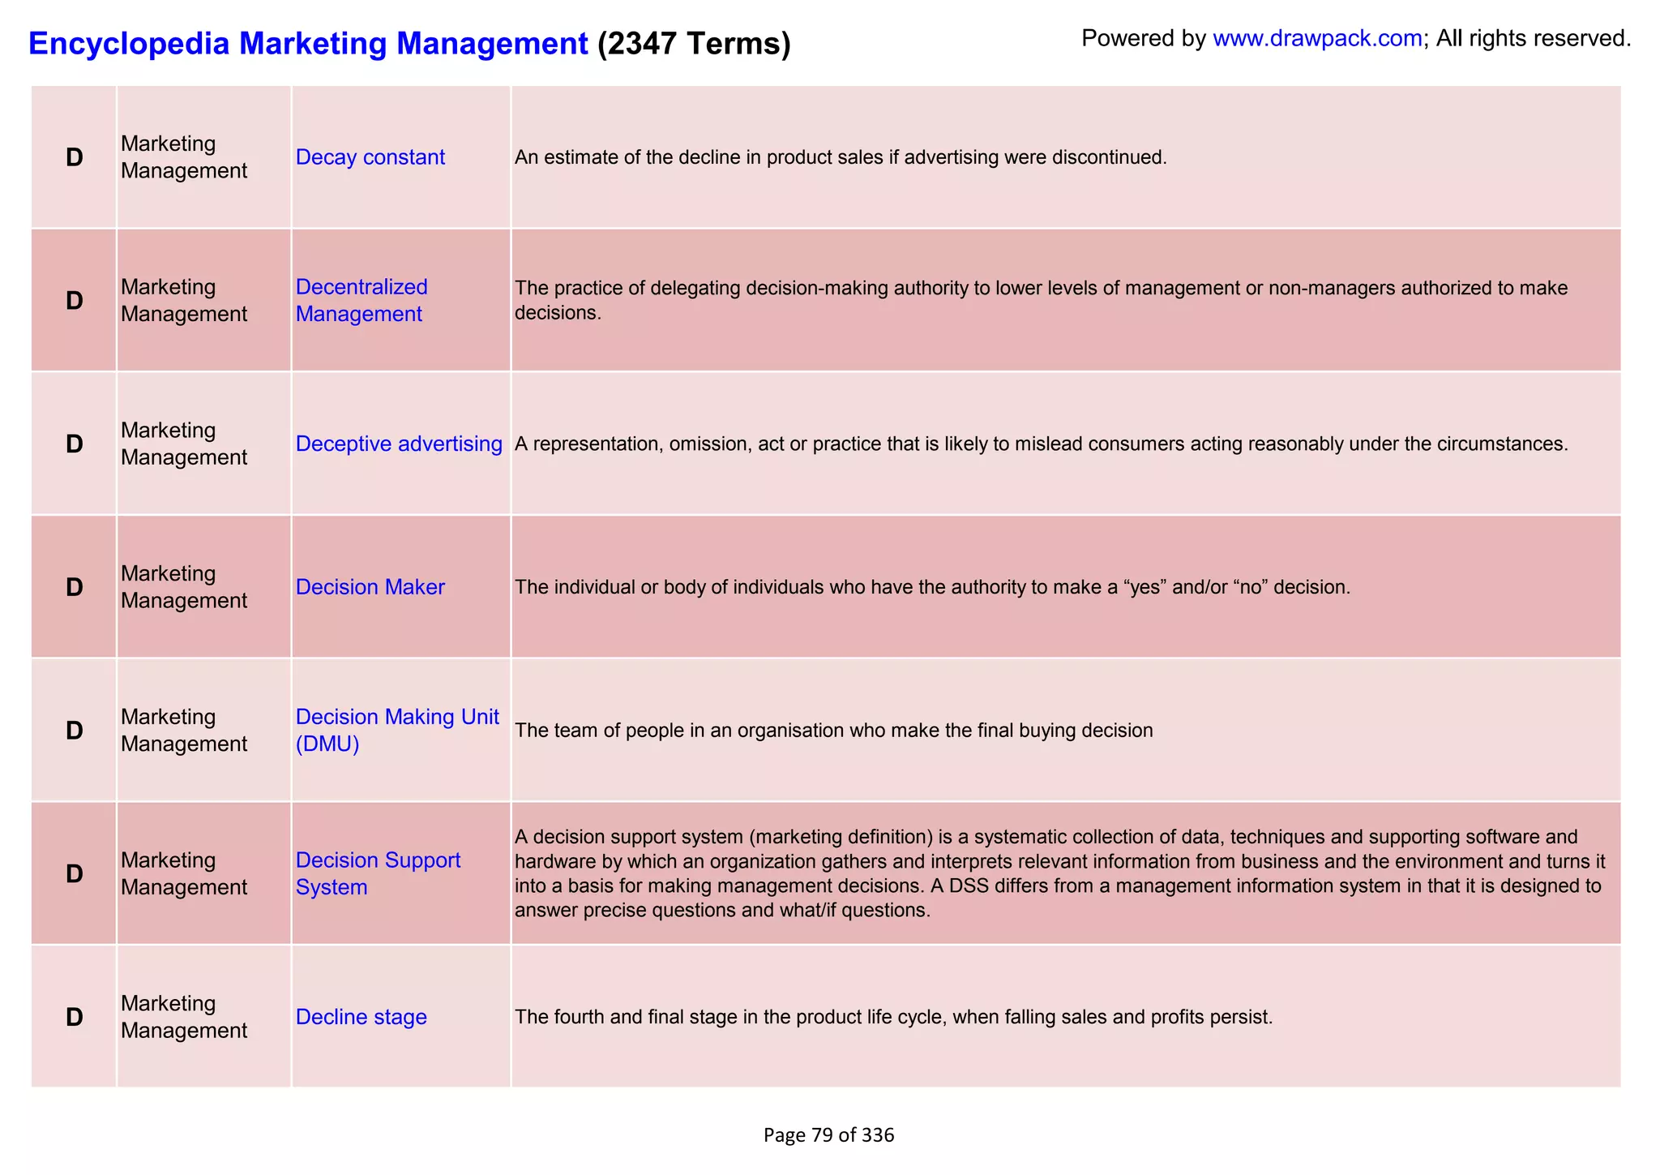Open the www.drawpack.com link
1660x1175 pixels.
point(1317,38)
